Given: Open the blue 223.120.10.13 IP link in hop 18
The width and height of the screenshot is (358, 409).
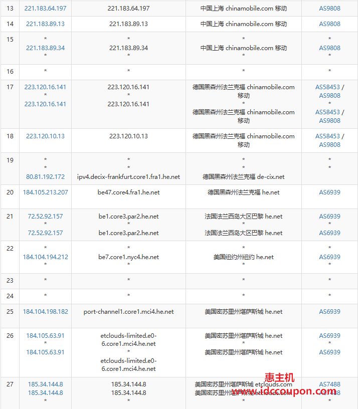Looking at the screenshot, I should point(46,136).
